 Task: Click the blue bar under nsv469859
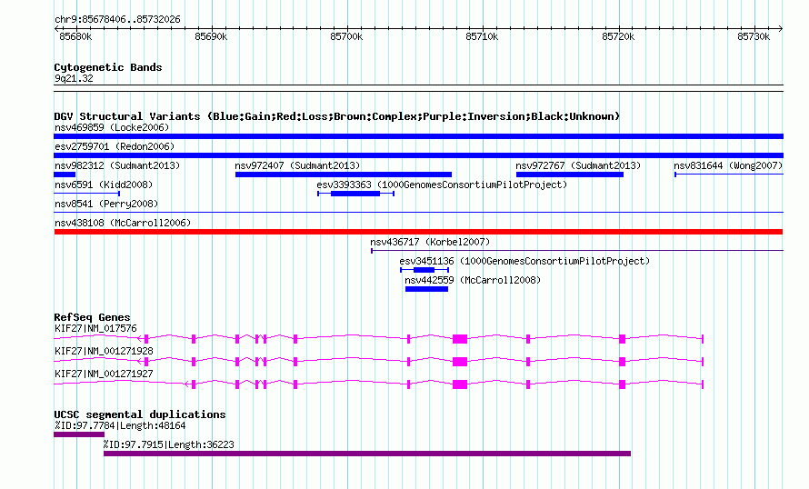(x=418, y=136)
